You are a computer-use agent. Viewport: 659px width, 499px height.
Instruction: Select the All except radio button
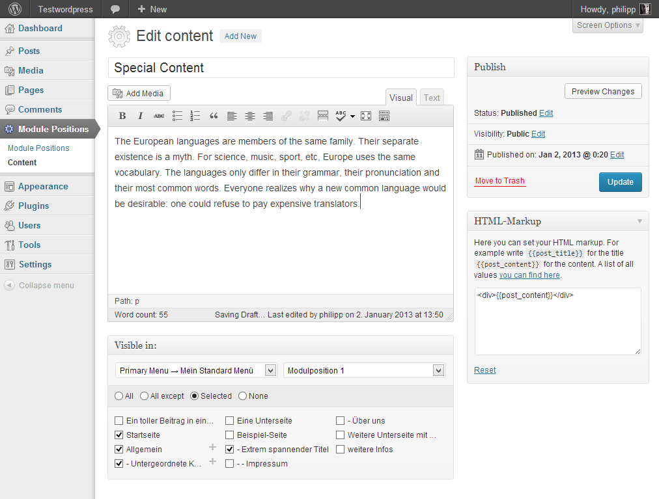point(144,396)
